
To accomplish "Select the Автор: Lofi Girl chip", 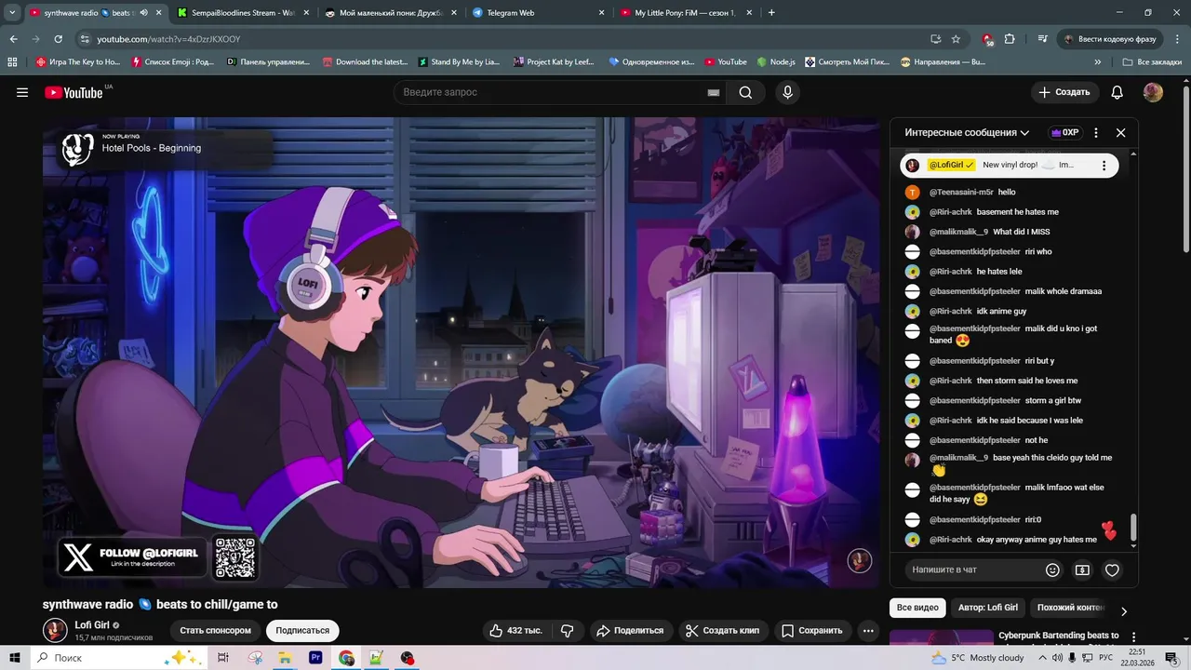I will (x=987, y=608).
